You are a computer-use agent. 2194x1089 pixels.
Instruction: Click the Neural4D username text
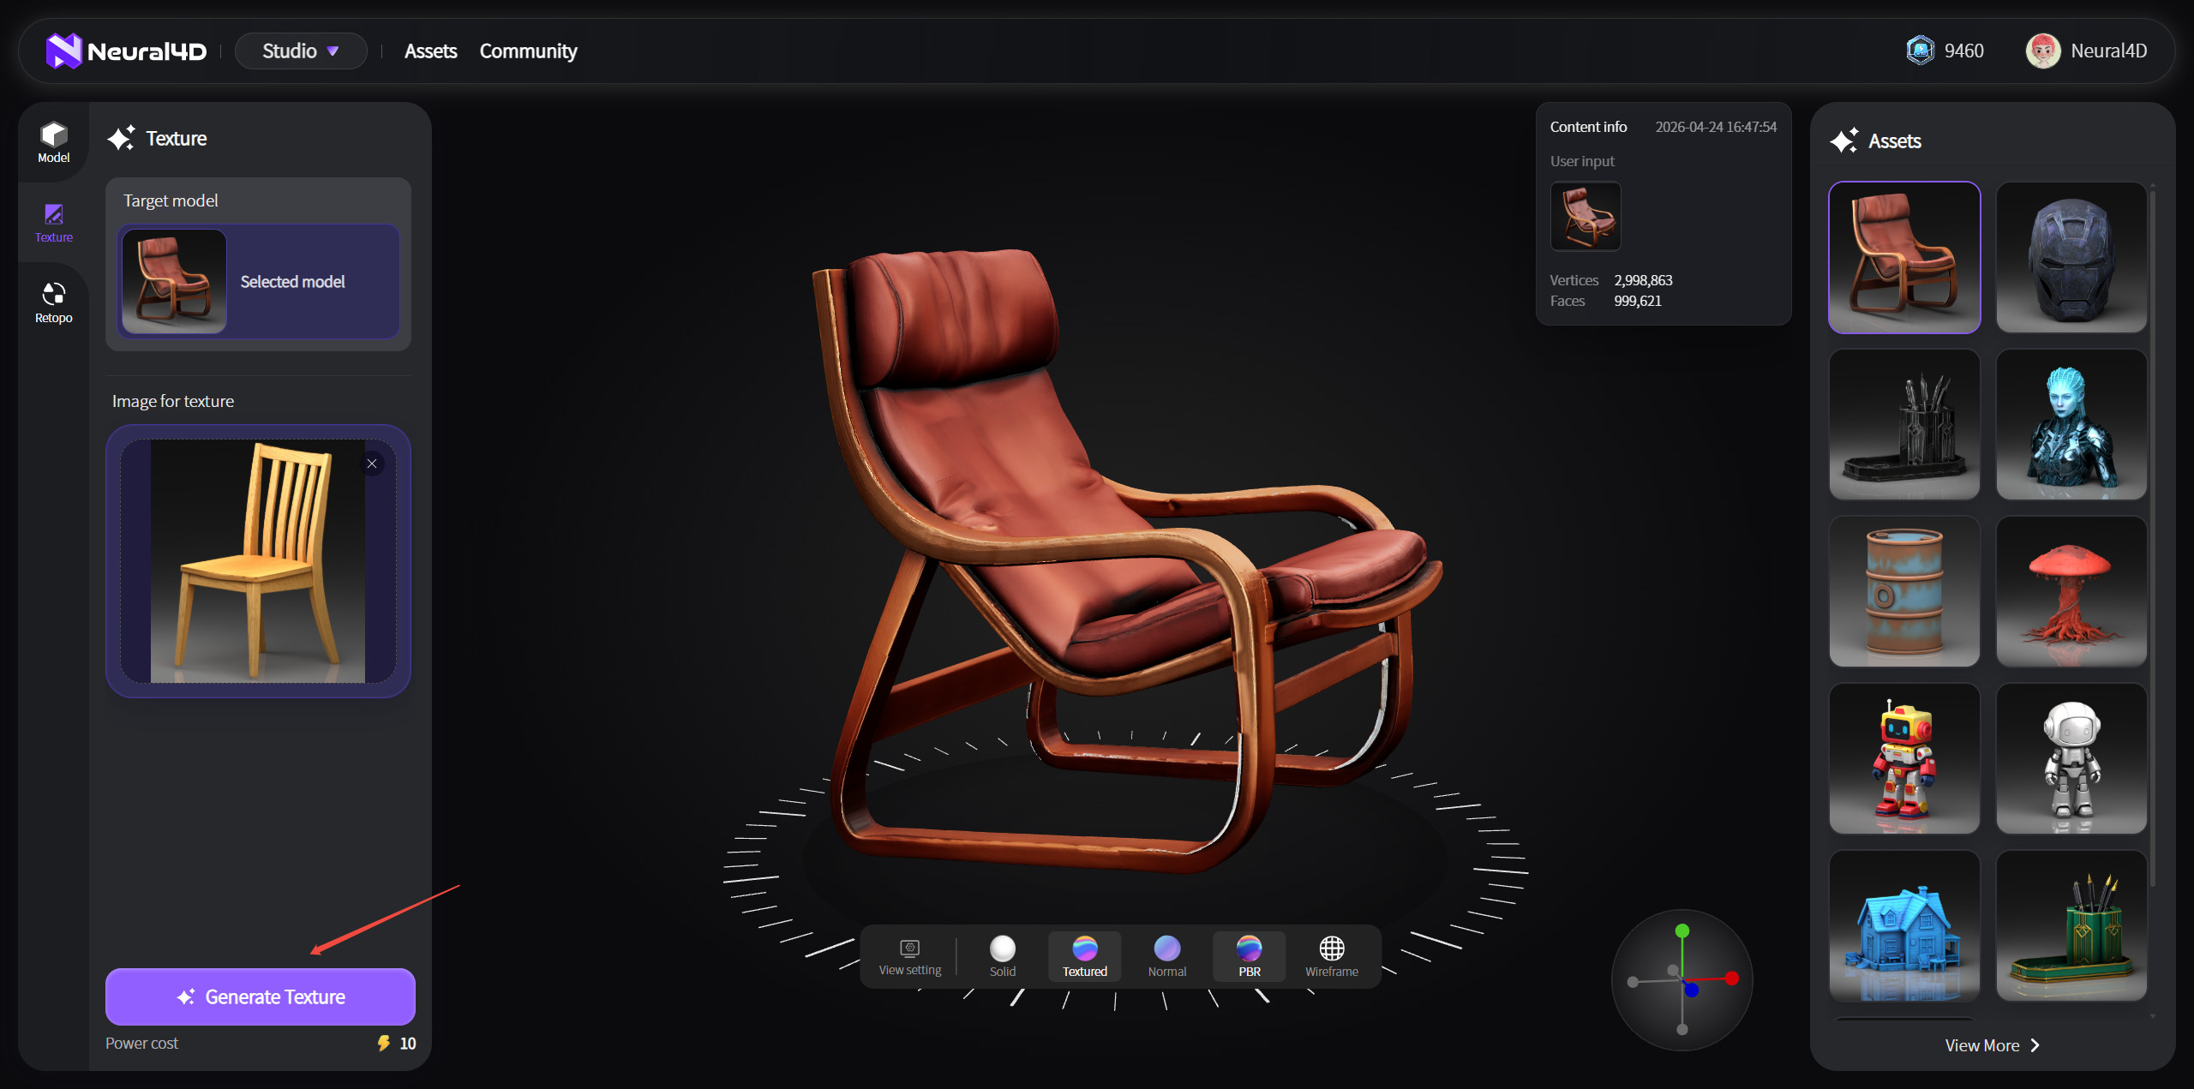click(x=2108, y=51)
